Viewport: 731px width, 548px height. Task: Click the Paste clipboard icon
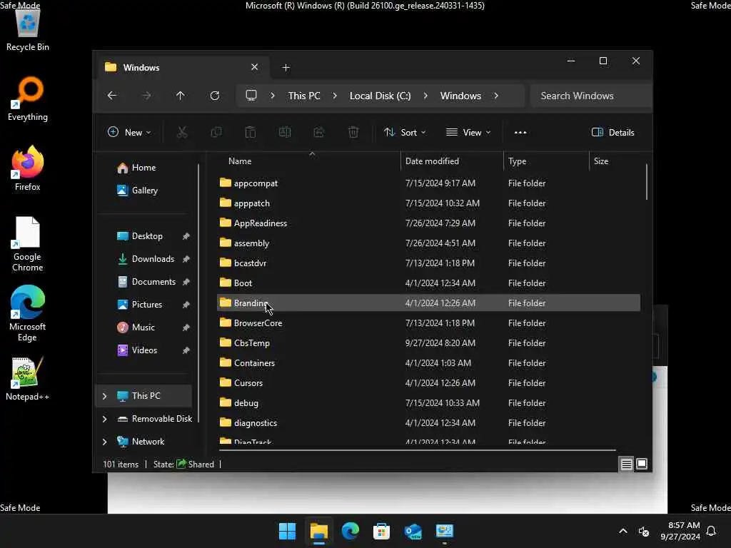pos(251,132)
